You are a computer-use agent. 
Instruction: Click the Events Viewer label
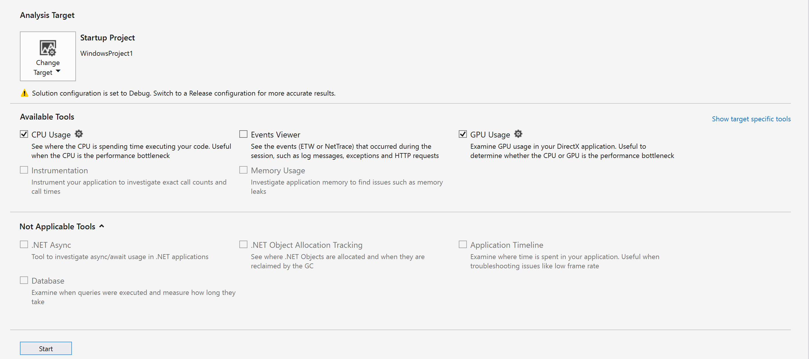coord(275,135)
